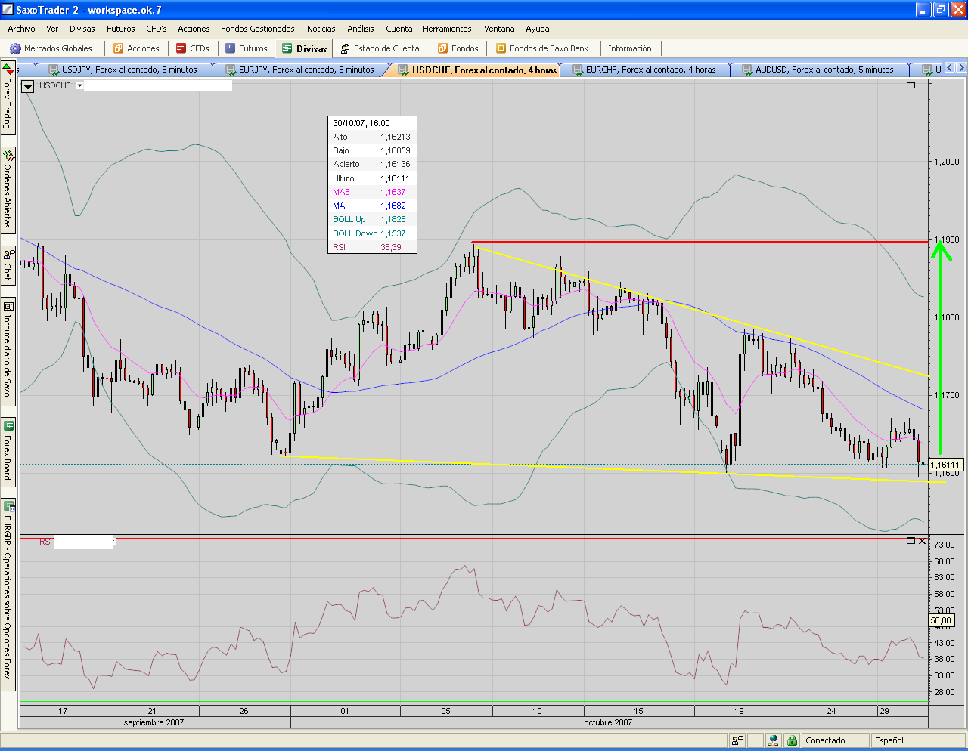Open the Mercados Globales gear icon
The height and width of the screenshot is (751, 968).
click(x=15, y=48)
